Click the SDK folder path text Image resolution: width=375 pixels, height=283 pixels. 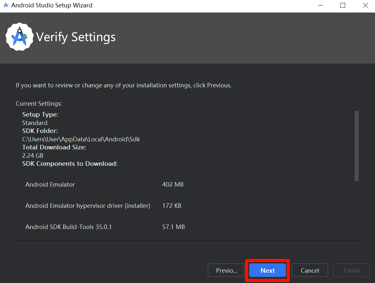tap(81, 139)
